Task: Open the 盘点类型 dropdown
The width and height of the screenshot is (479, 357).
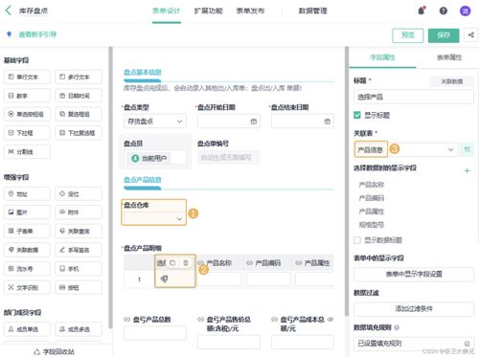Action: (154, 122)
